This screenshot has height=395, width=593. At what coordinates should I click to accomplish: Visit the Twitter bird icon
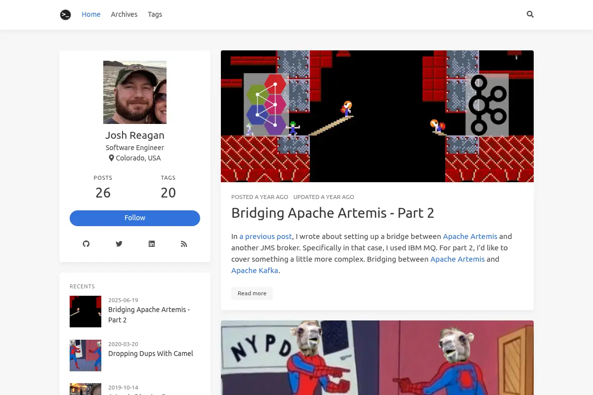pyautogui.click(x=119, y=244)
